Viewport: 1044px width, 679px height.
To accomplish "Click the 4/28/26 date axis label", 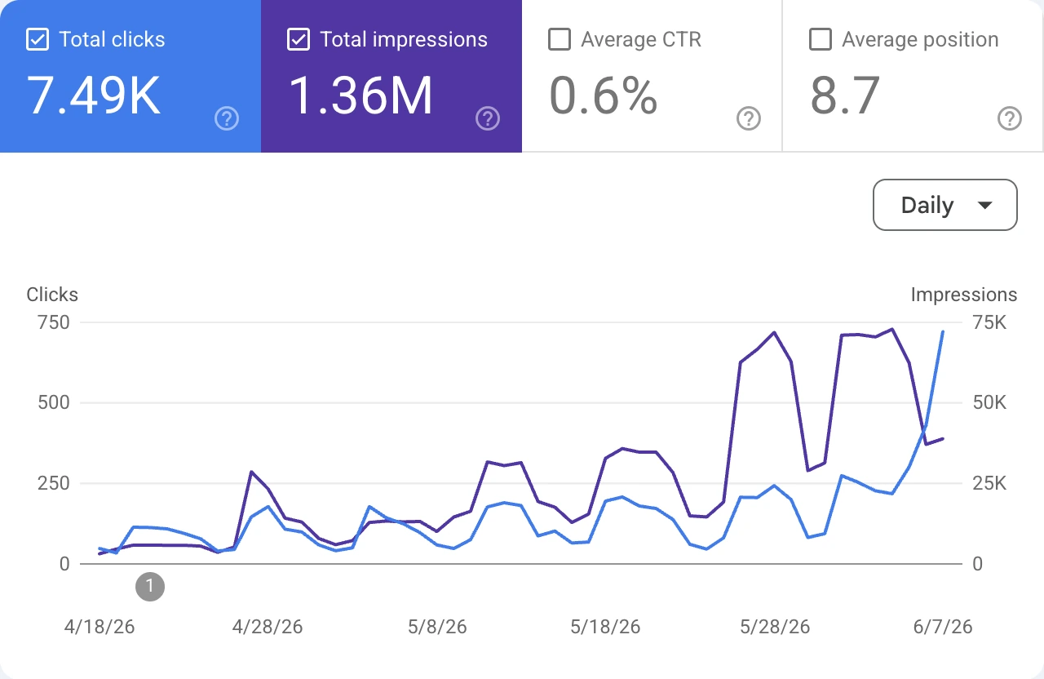I will pyautogui.click(x=268, y=627).
